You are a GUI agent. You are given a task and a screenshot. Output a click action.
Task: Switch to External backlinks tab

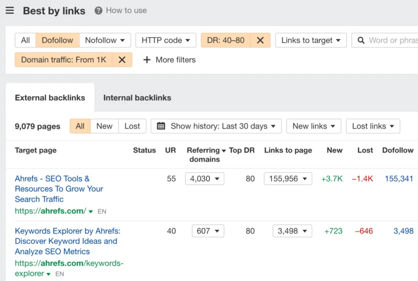click(x=50, y=98)
